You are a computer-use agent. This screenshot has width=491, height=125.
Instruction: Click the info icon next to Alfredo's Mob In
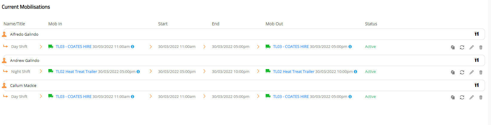click(x=133, y=47)
